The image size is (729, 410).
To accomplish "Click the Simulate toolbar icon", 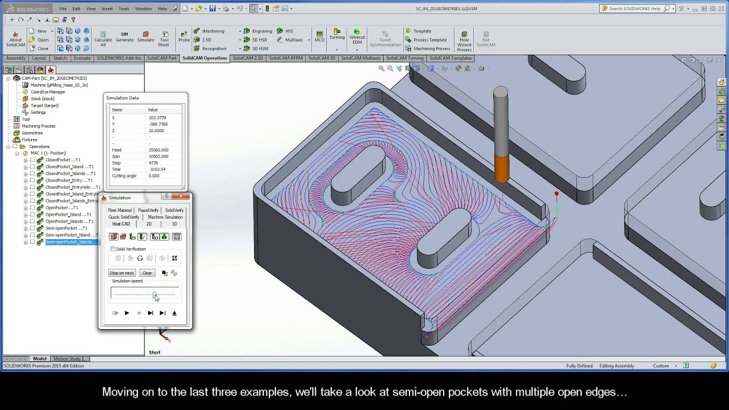I will (146, 37).
